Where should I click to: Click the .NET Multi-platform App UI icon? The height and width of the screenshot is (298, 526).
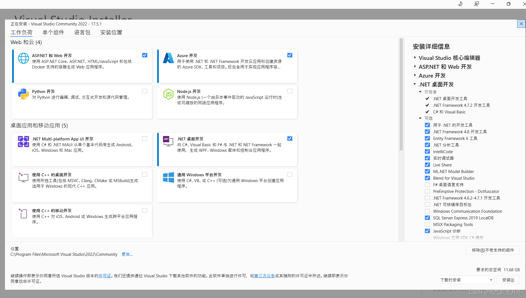(23, 142)
